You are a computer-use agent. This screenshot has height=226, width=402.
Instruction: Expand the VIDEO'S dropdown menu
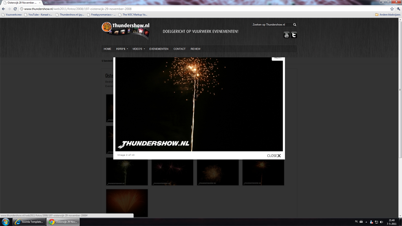[x=139, y=49]
